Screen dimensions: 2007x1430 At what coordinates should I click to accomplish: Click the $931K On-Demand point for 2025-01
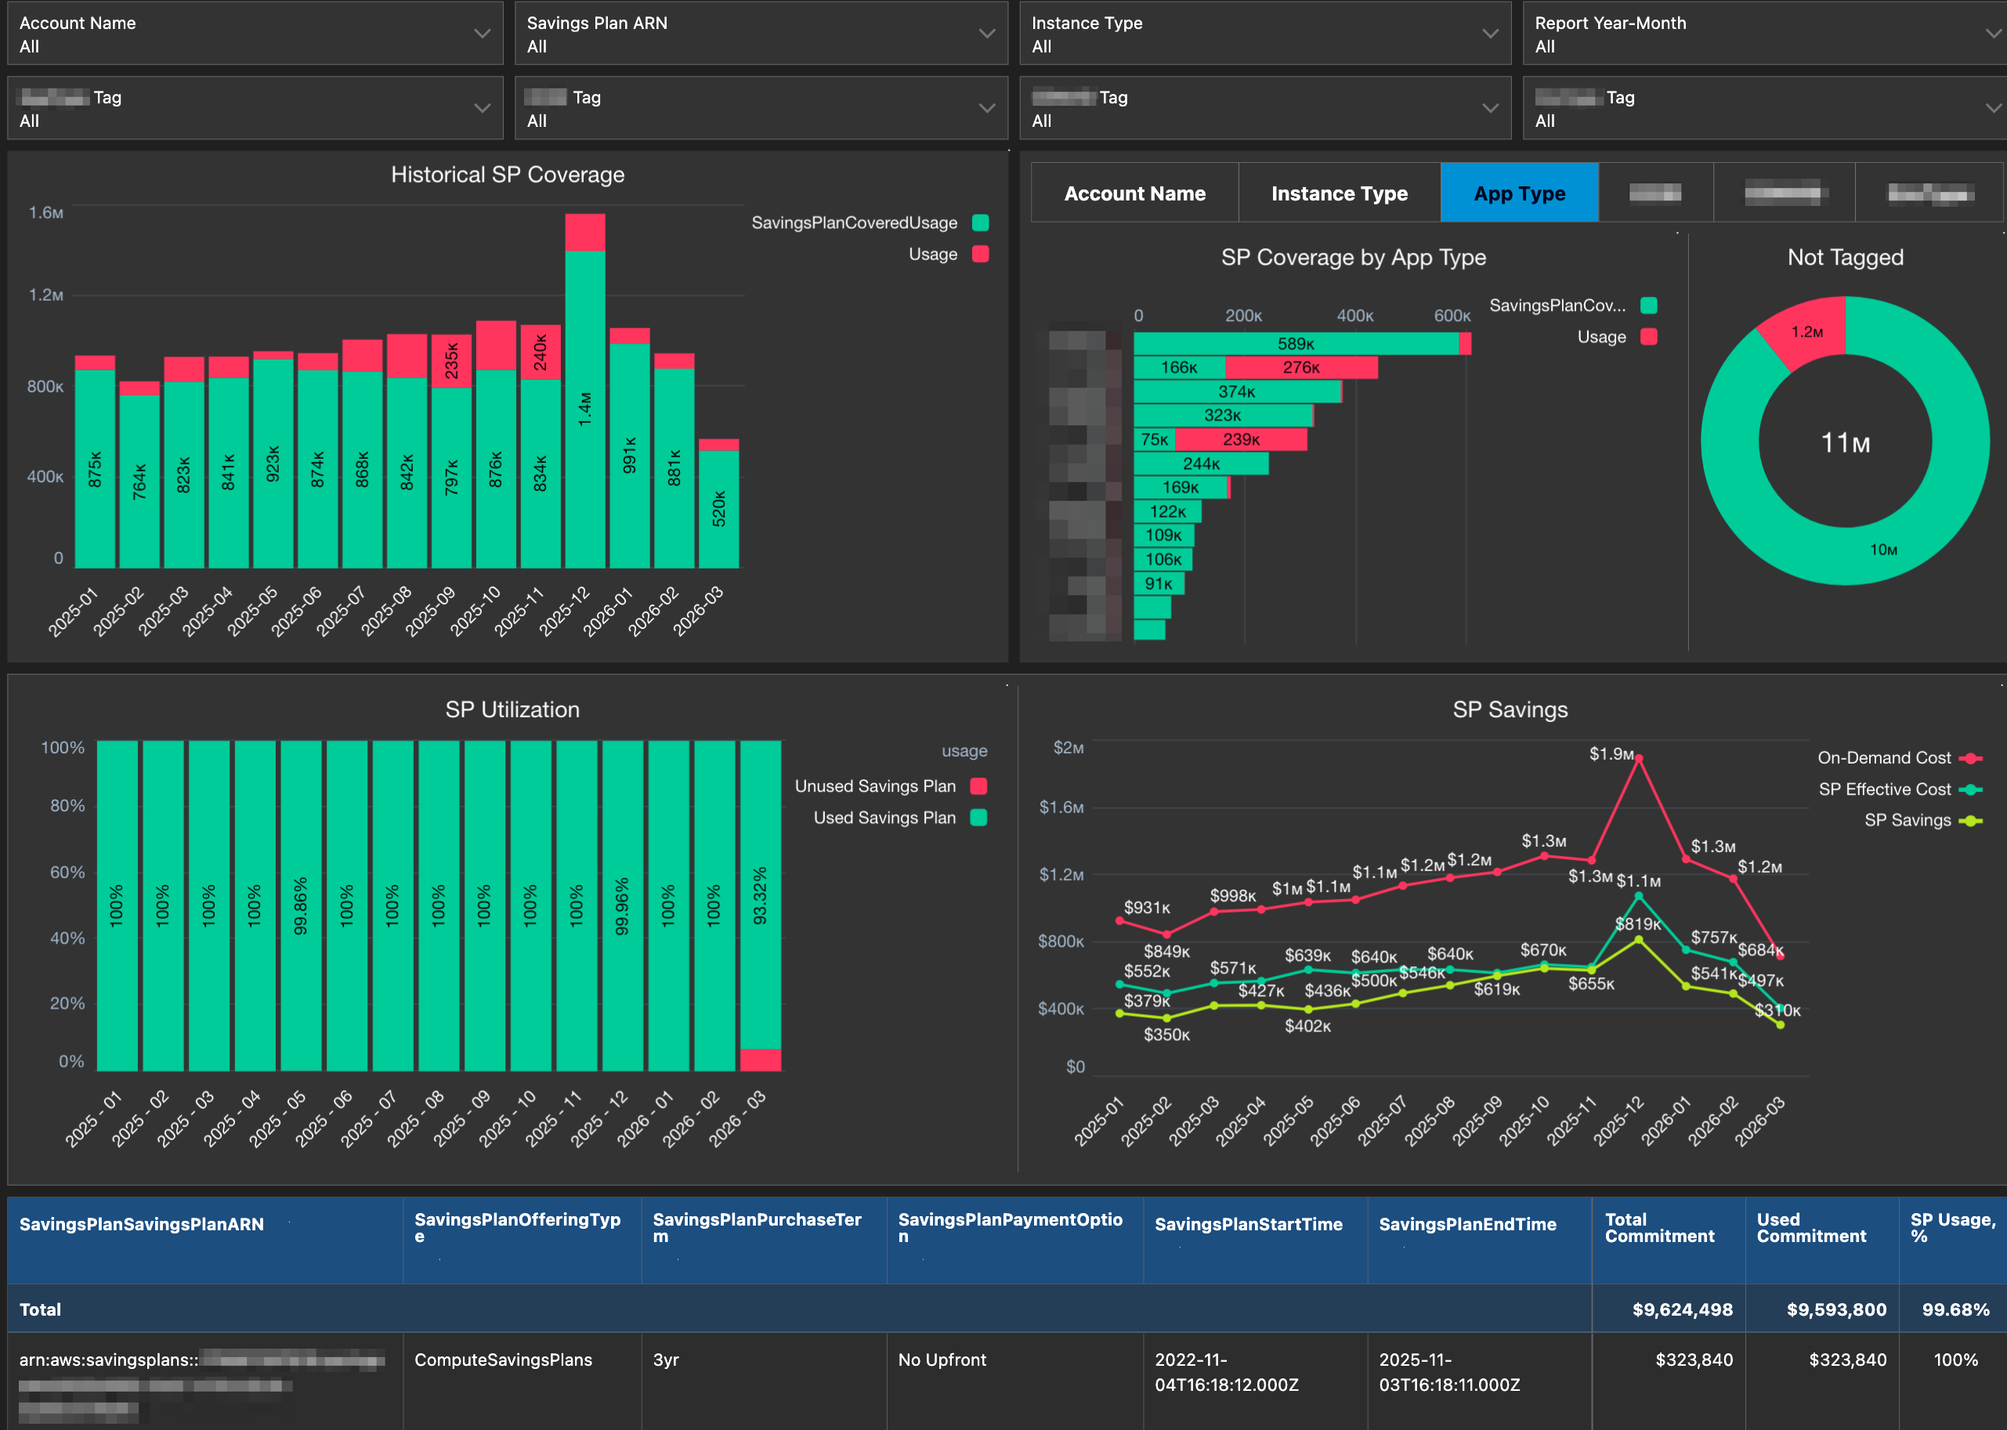(x=1119, y=921)
